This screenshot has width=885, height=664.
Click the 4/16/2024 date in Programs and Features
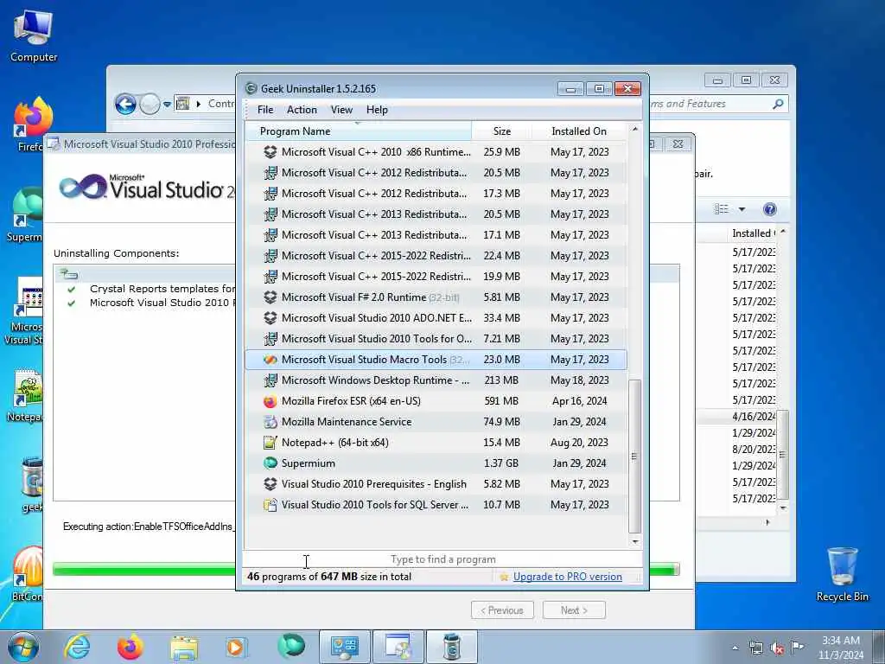coord(754,416)
